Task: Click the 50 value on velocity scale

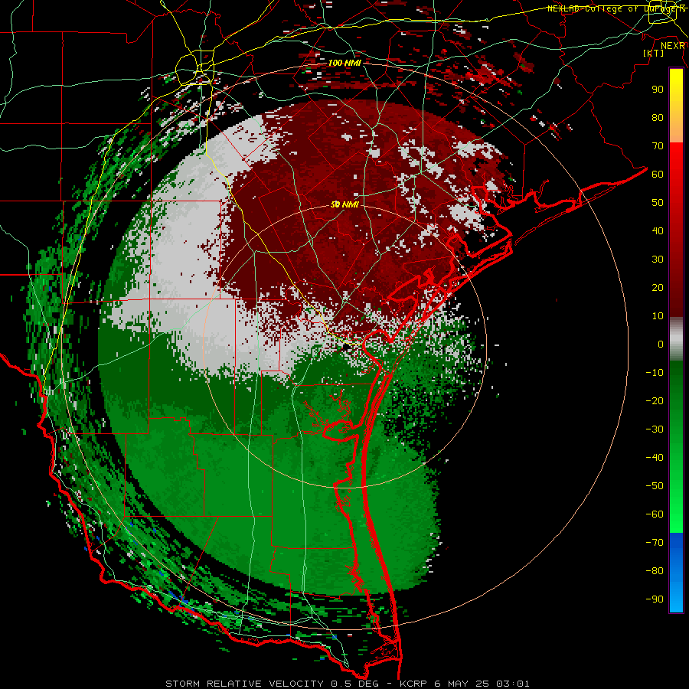Action: (x=658, y=203)
